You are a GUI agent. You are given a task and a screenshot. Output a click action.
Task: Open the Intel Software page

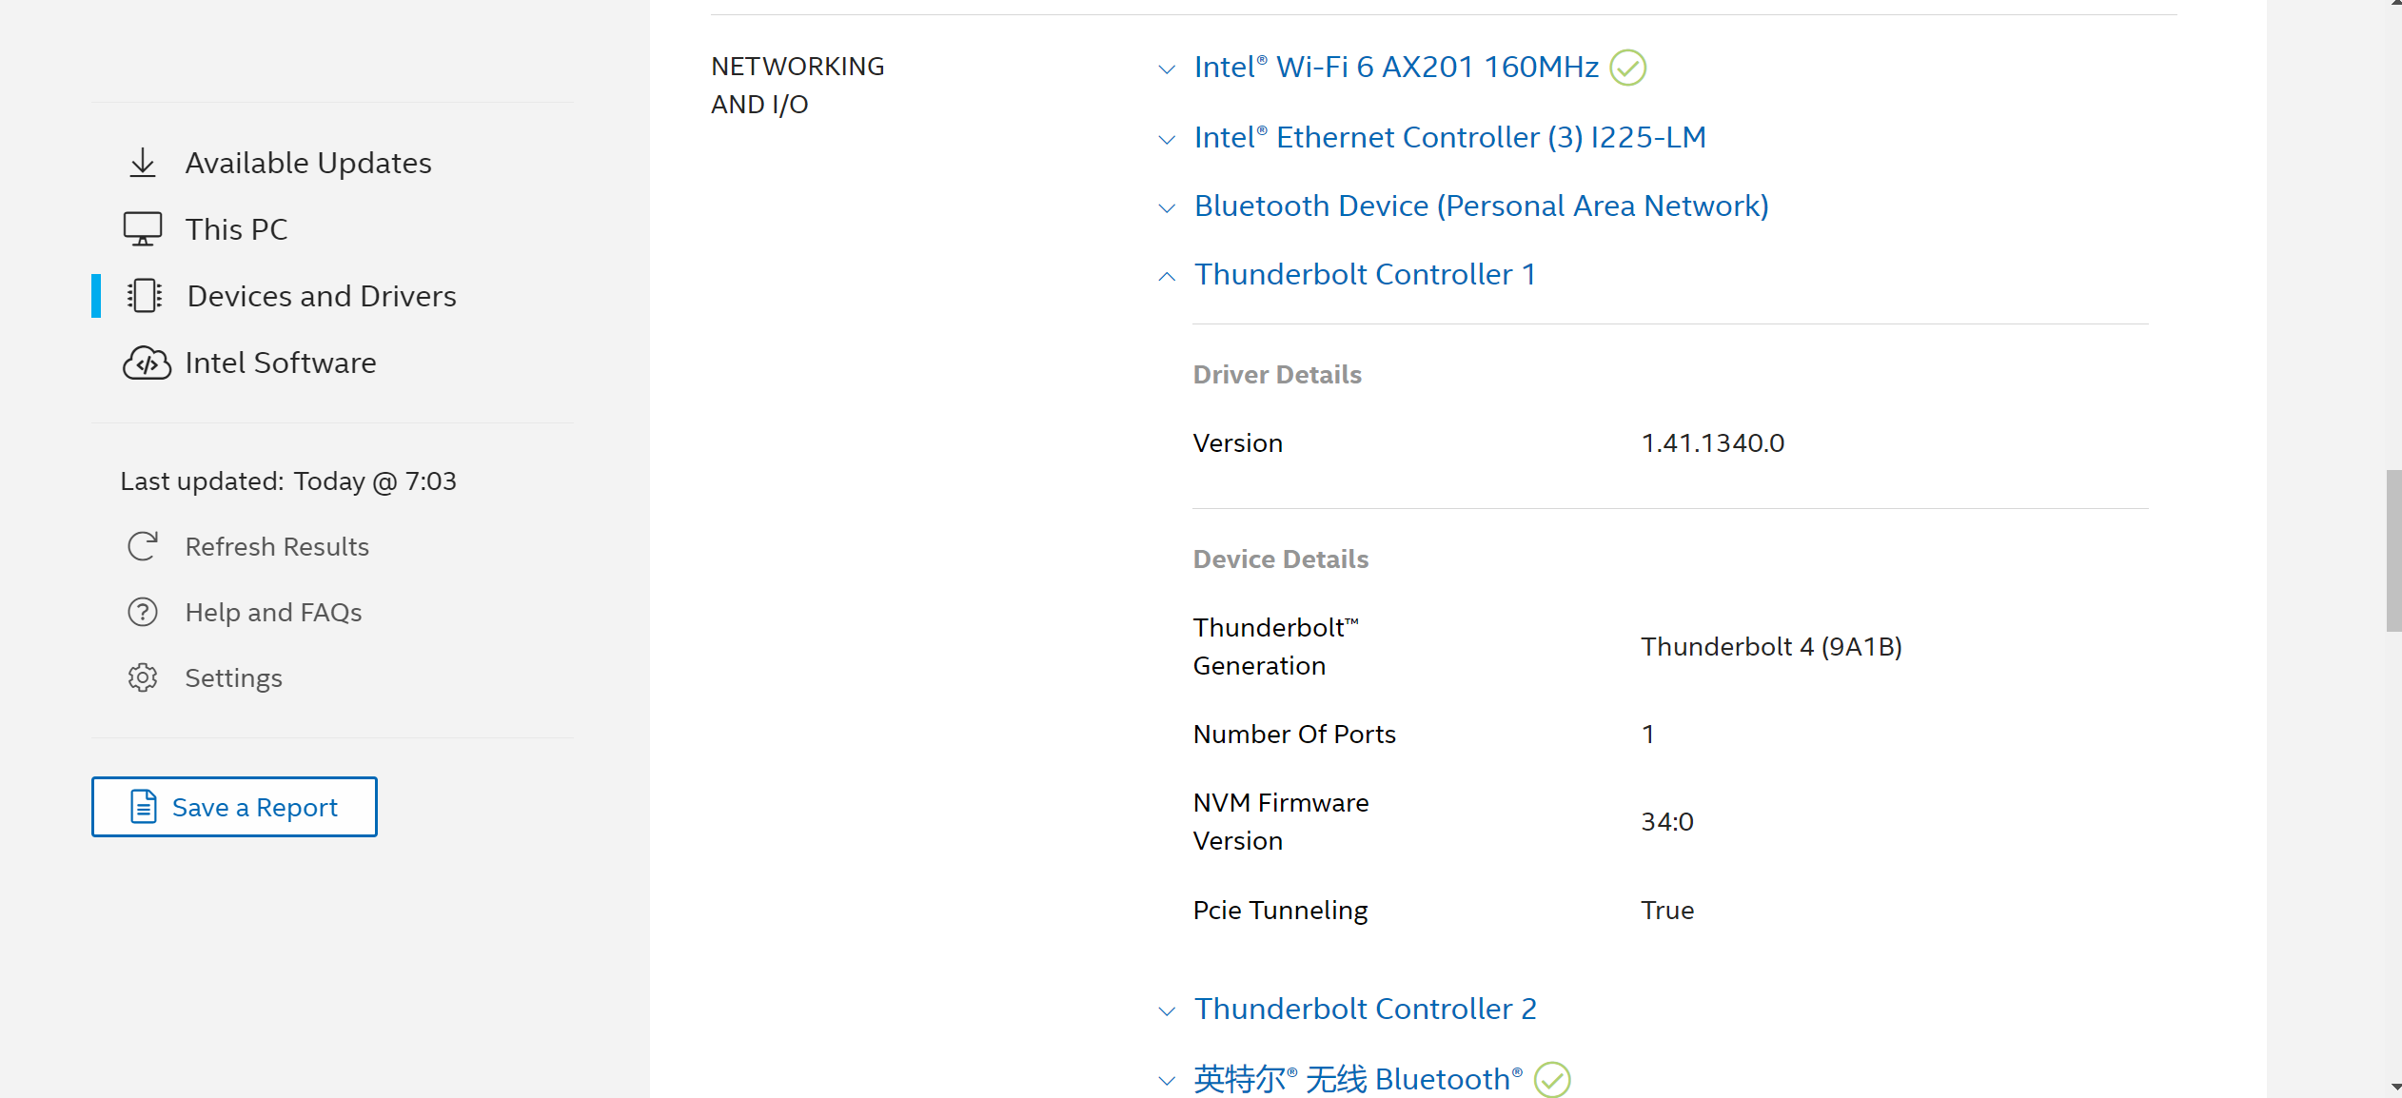point(281,363)
